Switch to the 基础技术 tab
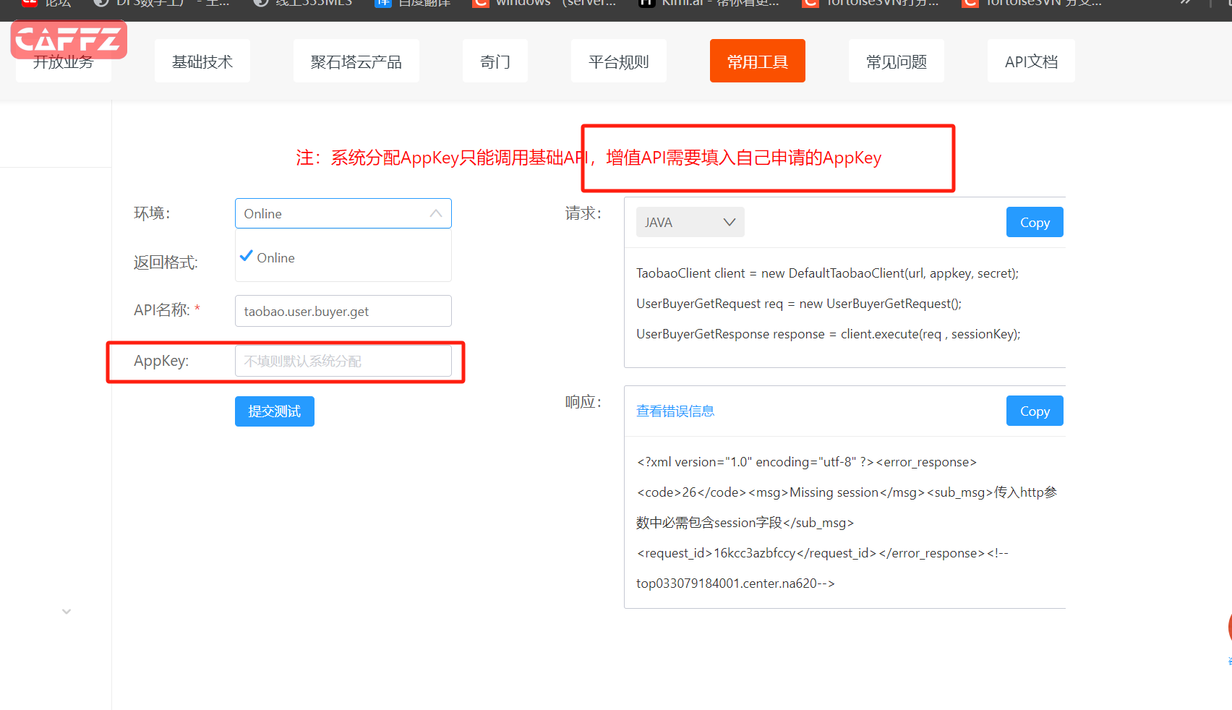 click(202, 61)
